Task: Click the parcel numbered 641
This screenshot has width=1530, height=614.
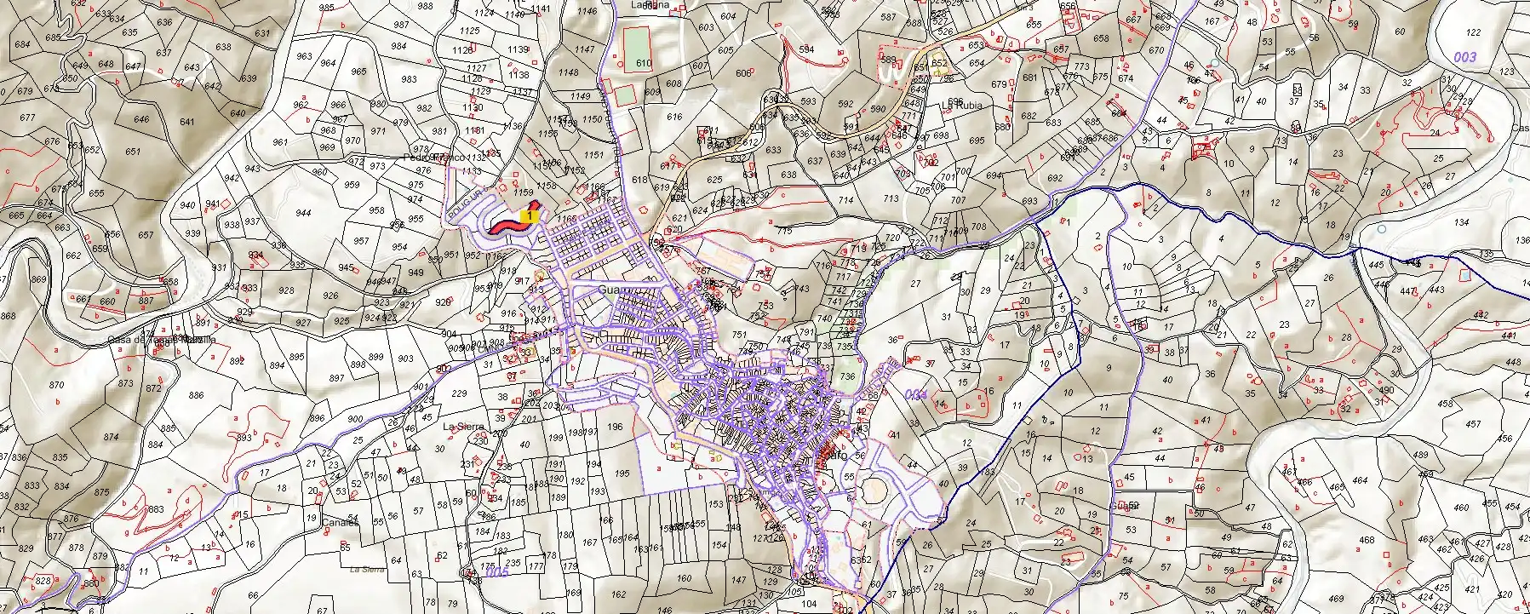Action: pos(187,122)
